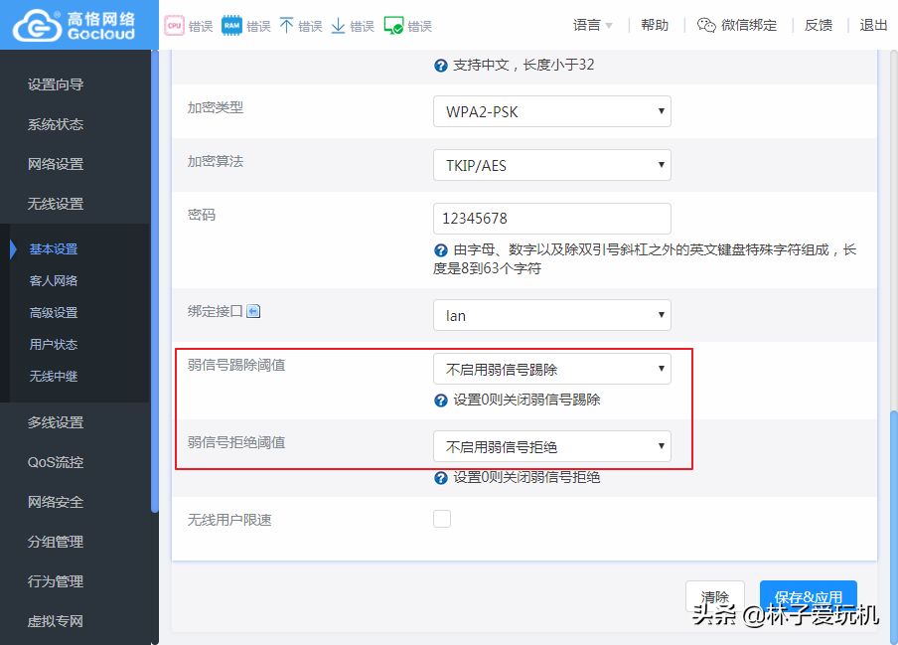Image resolution: width=898 pixels, height=645 pixels.
Task: Click the 清除 button
Action: click(x=715, y=597)
